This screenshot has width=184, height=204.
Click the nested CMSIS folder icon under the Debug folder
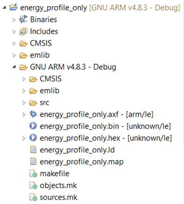point(33,79)
